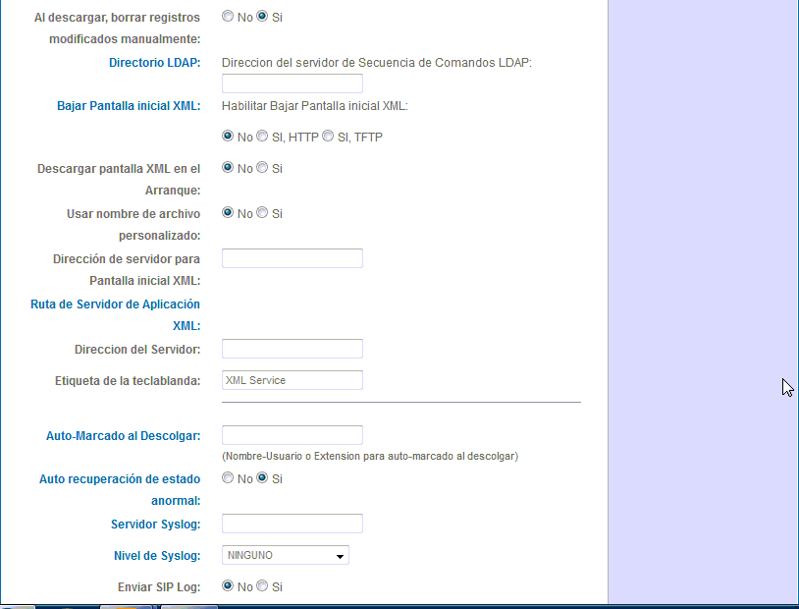Open the Directorio LDAP link
799x609 pixels.
(154, 62)
